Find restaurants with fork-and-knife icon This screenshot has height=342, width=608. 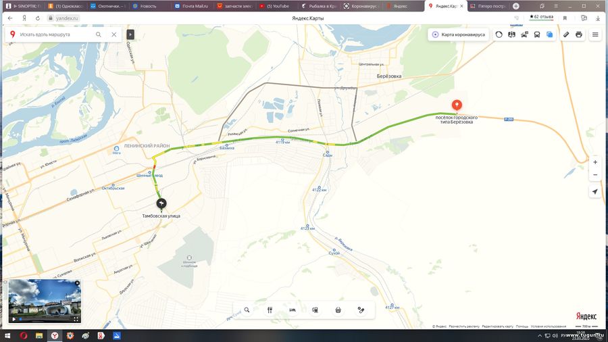(x=270, y=310)
